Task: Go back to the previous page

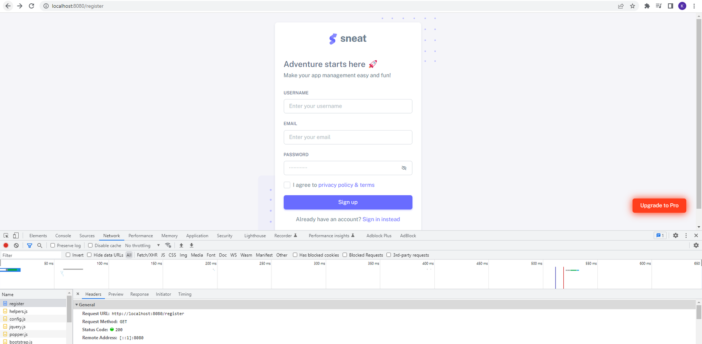Action: tap(8, 6)
